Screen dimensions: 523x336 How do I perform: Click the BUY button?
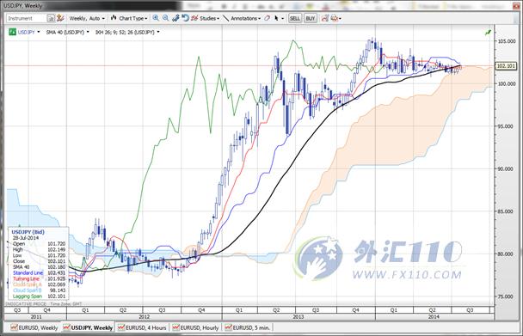click(x=311, y=18)
